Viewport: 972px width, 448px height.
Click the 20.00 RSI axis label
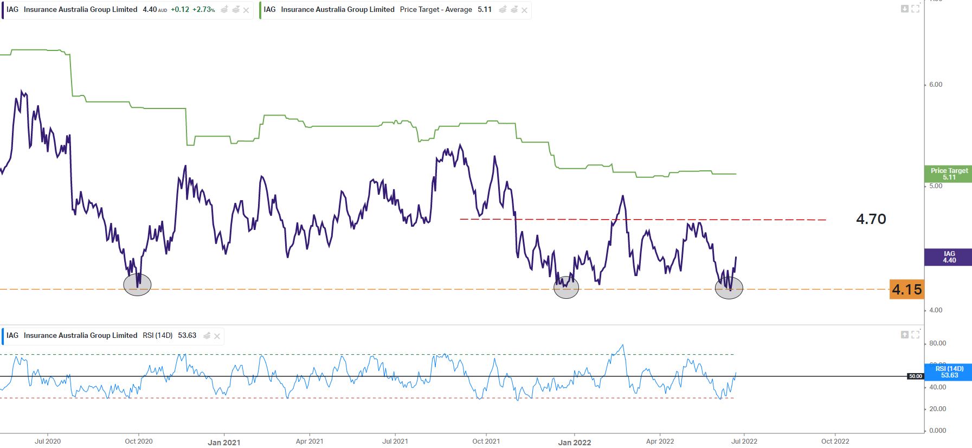[x=938, y=409]
